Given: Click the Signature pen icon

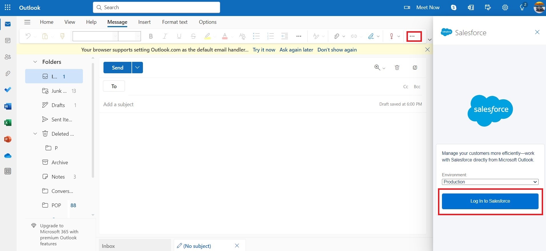Looking at the screenshot, I should (x=371, y=36).
